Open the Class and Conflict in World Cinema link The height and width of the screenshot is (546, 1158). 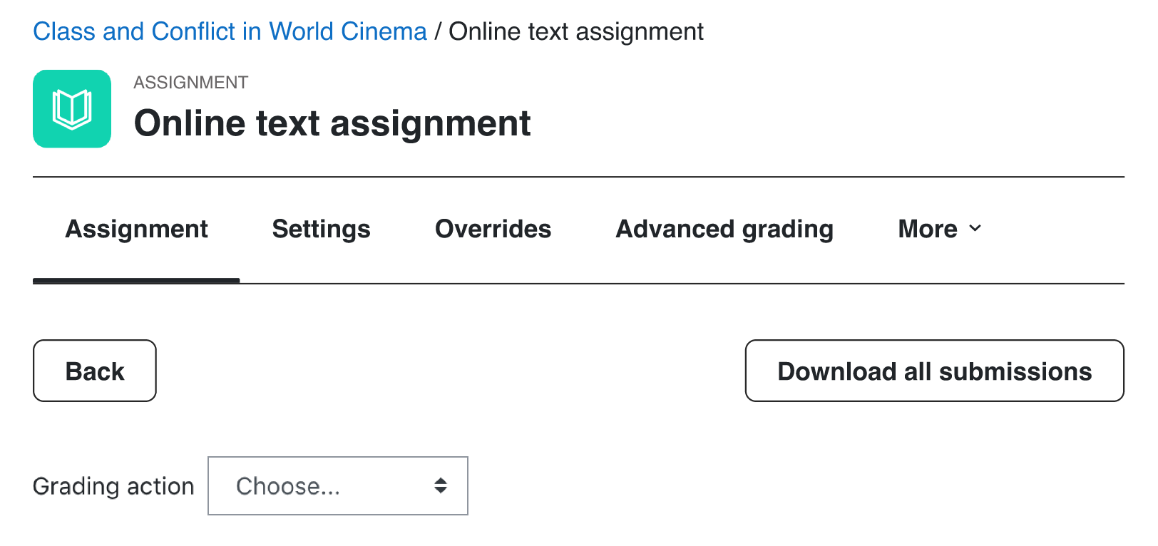pyautogui.click(x=230, y=31)
